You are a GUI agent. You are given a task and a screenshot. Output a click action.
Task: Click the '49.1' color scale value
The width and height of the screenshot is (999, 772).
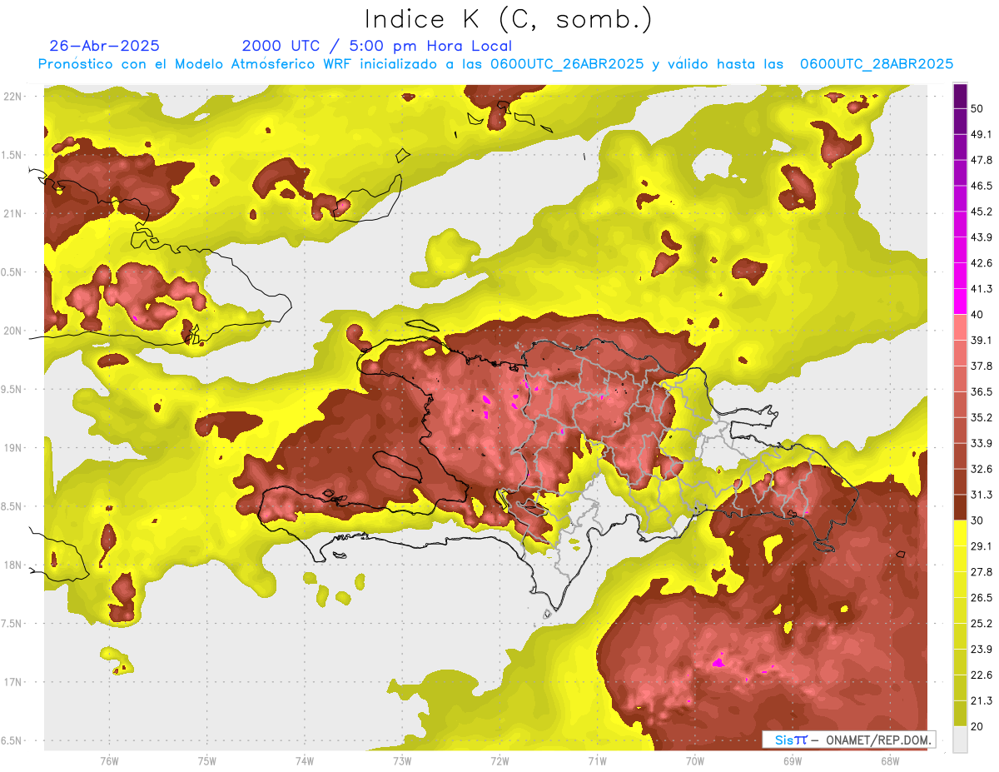(x=981, y=134)
